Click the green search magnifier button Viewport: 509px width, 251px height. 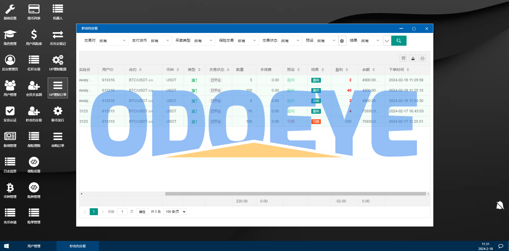[399, 41]
